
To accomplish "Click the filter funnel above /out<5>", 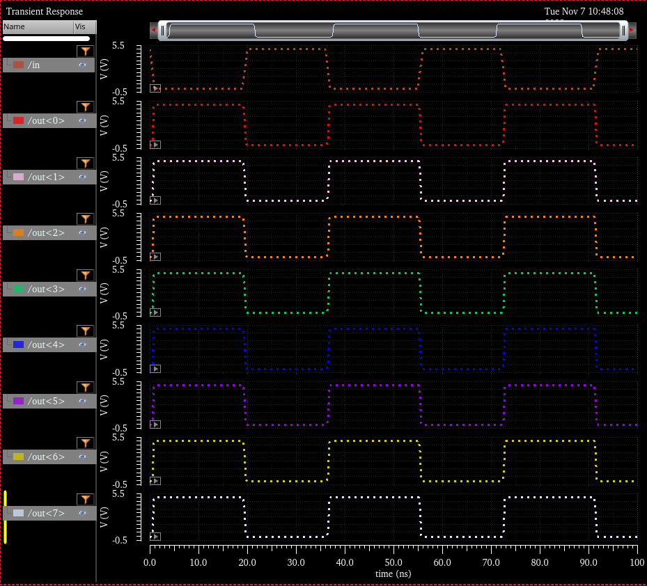I will pos(84,387).
